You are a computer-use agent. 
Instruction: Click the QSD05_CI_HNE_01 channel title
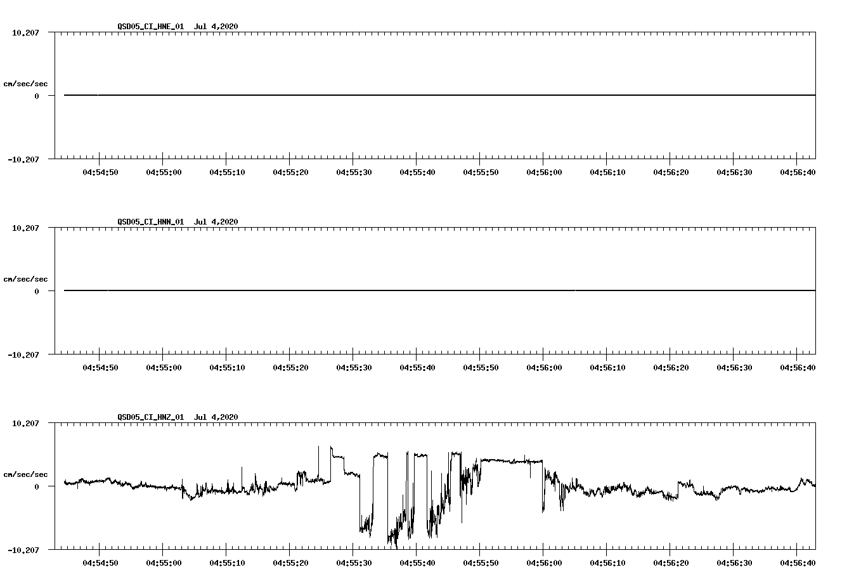click(x=151, y=26)
